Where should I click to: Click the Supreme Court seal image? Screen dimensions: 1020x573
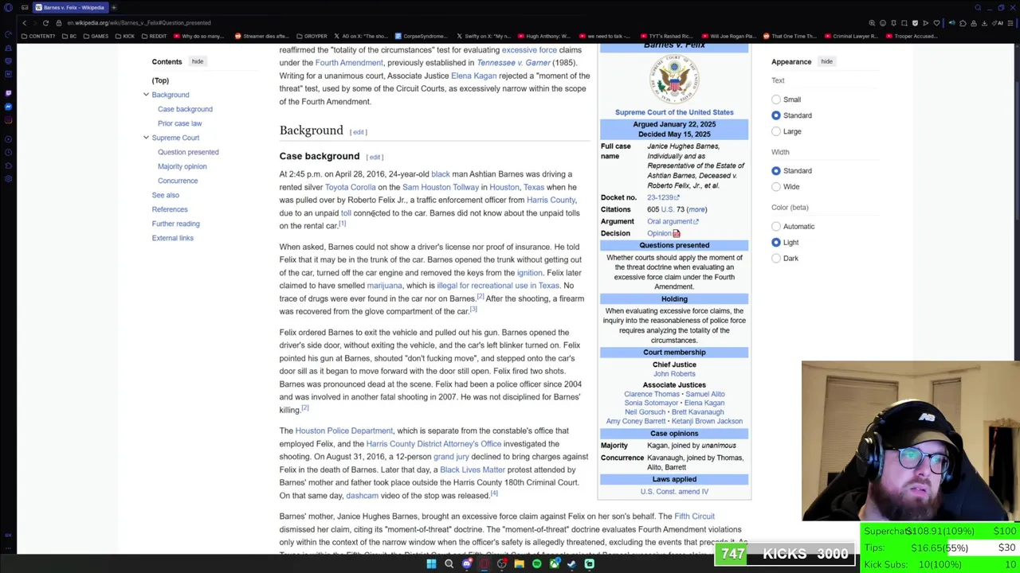pos(674,79)
